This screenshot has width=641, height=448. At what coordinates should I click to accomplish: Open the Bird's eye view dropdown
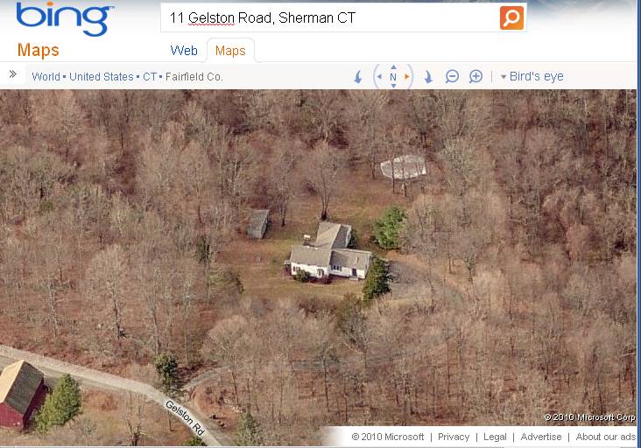click(x=532, y=76)
